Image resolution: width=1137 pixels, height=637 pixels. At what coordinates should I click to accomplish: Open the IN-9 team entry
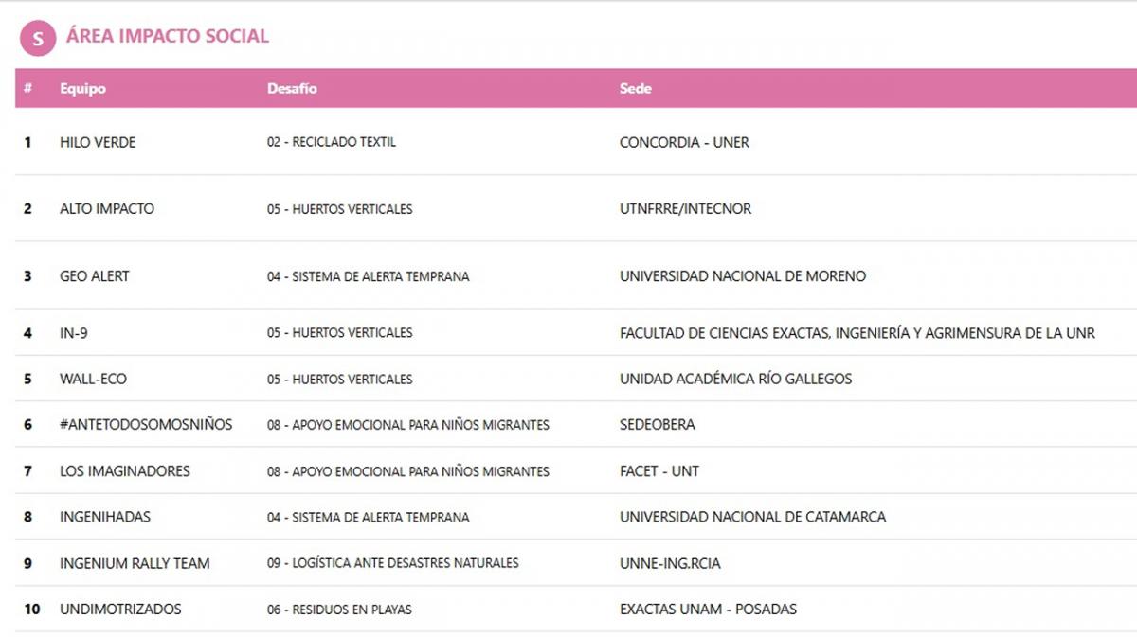click(74, 333)
